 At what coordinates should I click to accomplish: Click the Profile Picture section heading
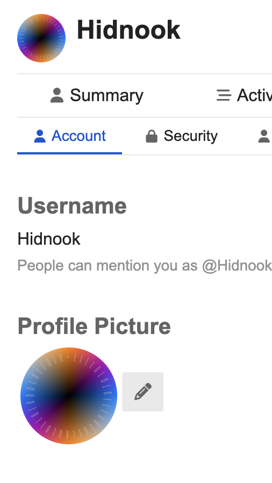[94, 326]
